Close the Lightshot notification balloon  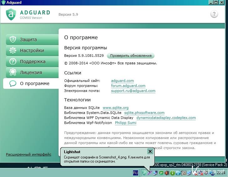[150, 151]
